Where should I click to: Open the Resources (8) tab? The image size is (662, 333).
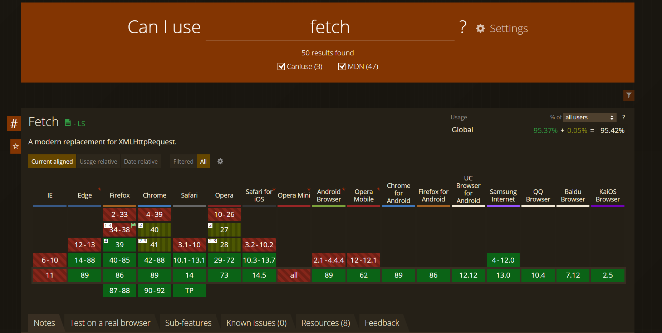(326, 323)
